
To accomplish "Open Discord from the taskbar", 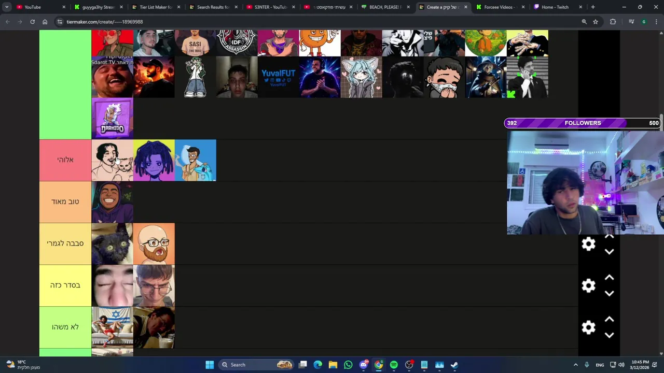I will (364, 365).
